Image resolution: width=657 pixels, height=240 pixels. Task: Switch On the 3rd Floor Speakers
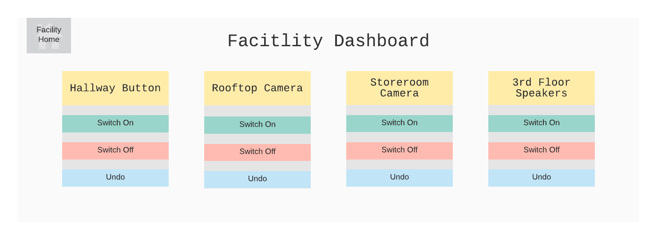[542, 124]
